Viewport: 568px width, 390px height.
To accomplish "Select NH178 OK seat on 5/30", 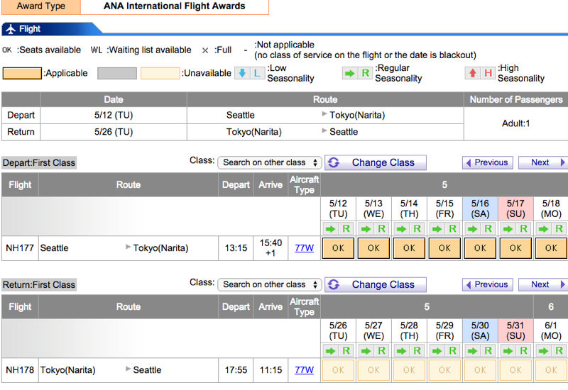I will point(480,370).
